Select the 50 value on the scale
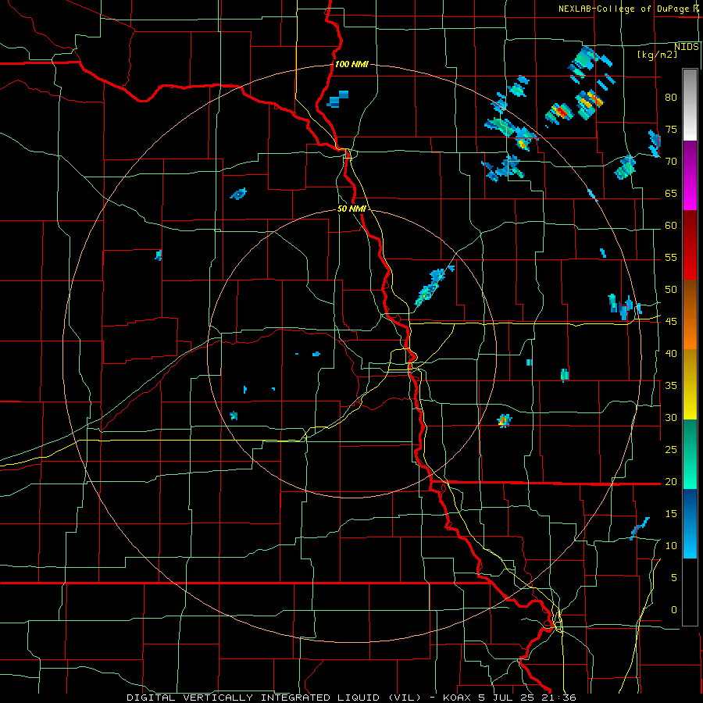 point(671,289)
